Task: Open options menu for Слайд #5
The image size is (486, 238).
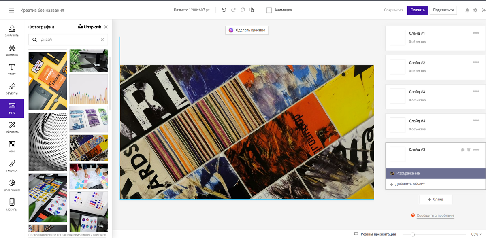Action: coord(476,150)
